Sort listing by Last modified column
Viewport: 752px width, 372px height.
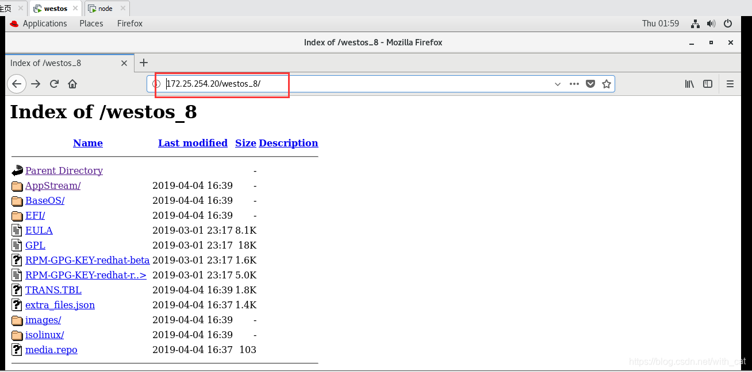(193, 143)
